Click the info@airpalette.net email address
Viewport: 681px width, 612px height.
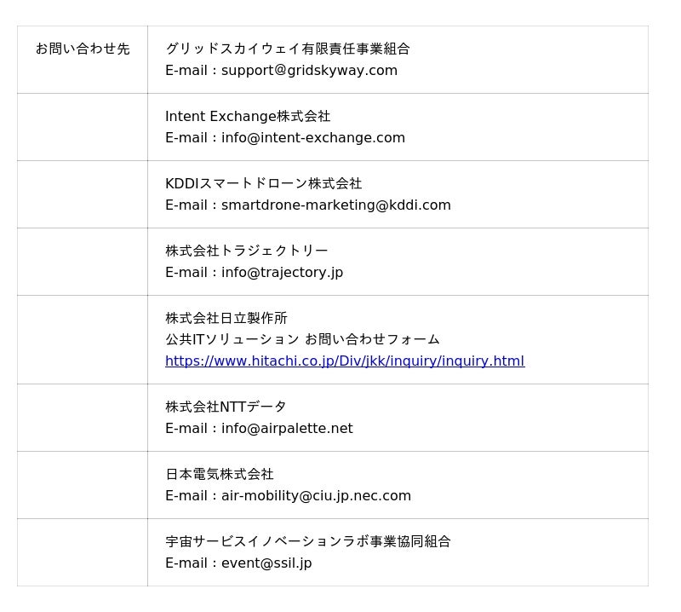[287, 429]
